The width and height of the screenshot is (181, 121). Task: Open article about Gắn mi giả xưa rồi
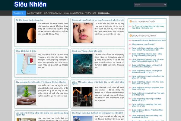point(98,20)
